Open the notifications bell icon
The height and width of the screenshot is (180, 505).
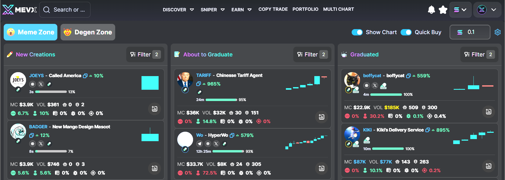(x=431, y=9)
